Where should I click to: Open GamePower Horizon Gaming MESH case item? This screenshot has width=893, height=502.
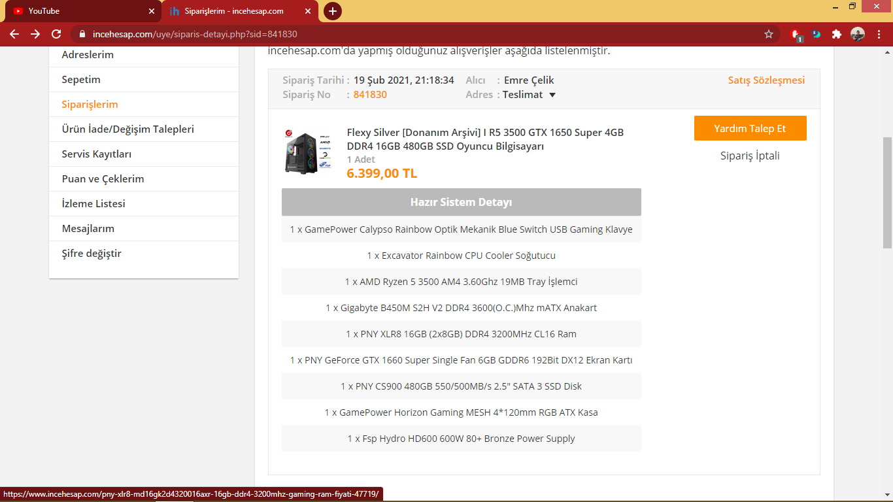coord(461,412)
